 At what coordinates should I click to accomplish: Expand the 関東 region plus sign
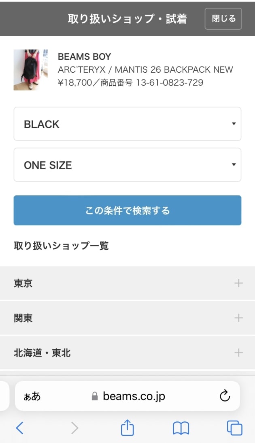(x=238, y=318)
